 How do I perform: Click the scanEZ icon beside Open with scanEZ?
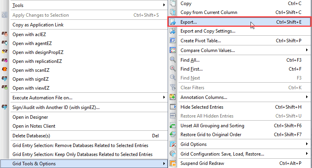(x=5, y=70)
